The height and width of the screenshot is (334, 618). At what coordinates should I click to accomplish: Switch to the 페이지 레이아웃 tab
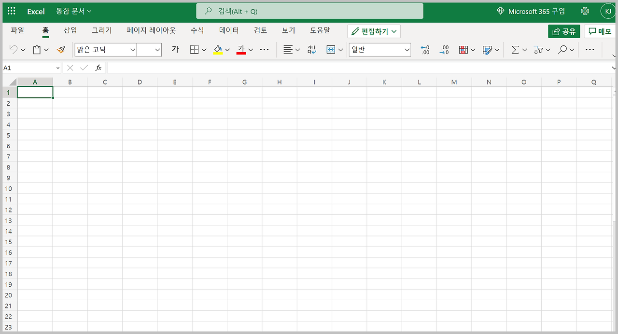152,30
